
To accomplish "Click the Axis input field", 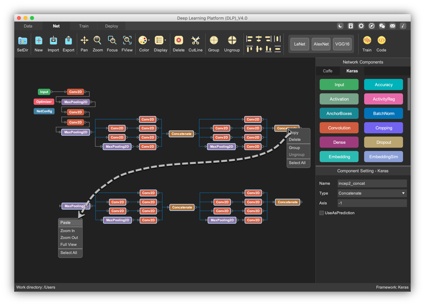I will (372, 203).
